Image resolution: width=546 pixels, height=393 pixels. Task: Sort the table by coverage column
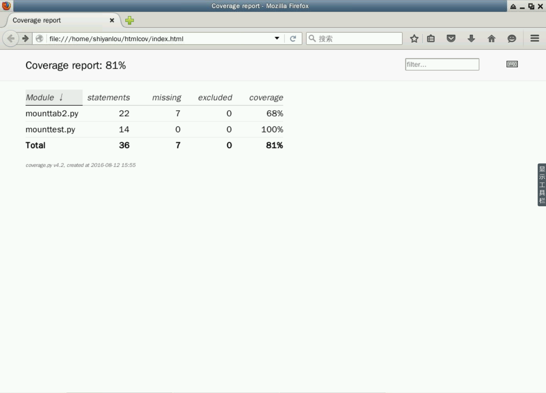pyautogui.click(x=266, y=98)
